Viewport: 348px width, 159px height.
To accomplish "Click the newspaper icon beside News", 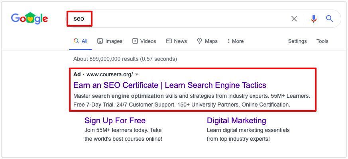I will pyautogui.click(x=169, y=41).
